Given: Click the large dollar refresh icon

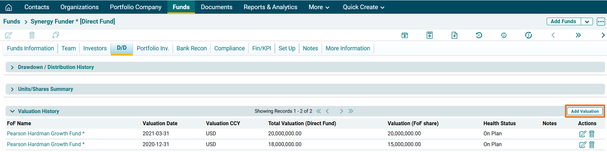Looking at the screenshot, I should 528,35.
